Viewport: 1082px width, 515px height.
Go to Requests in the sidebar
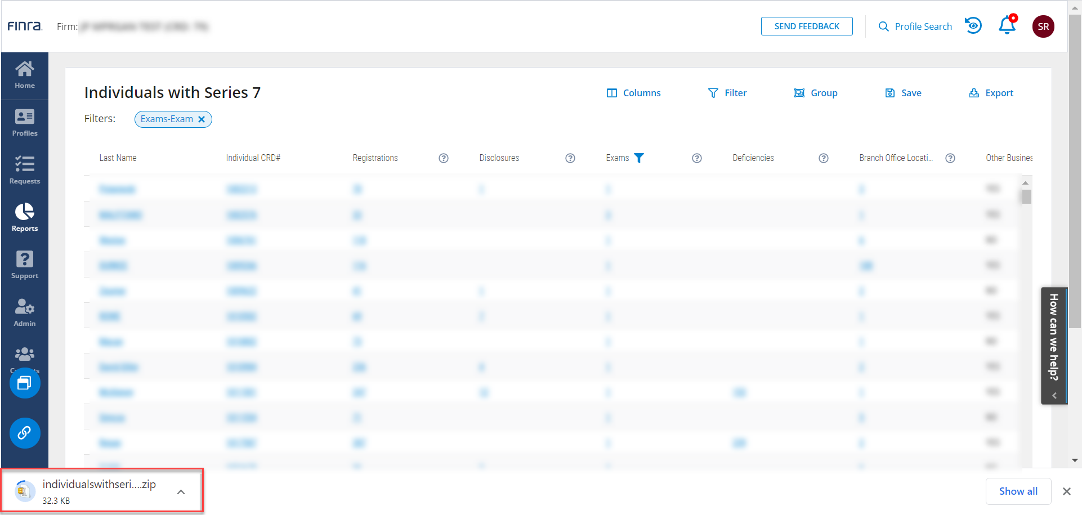click(x=25, y=170)
